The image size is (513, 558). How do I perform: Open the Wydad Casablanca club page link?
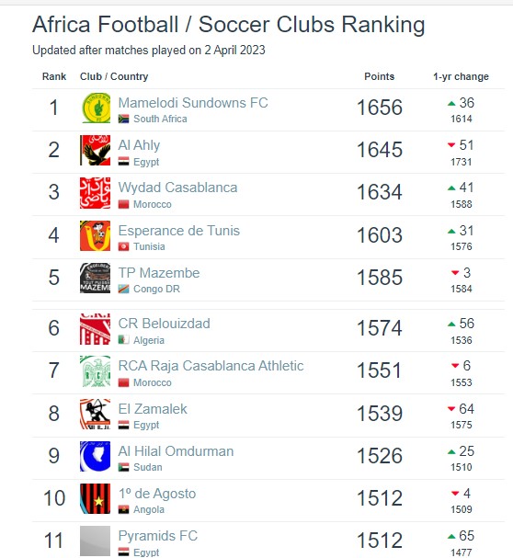pos(177,188)
